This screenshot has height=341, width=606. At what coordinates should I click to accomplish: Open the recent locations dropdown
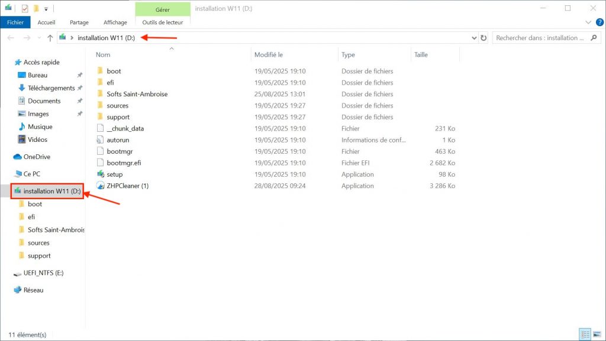pos(39,38)
